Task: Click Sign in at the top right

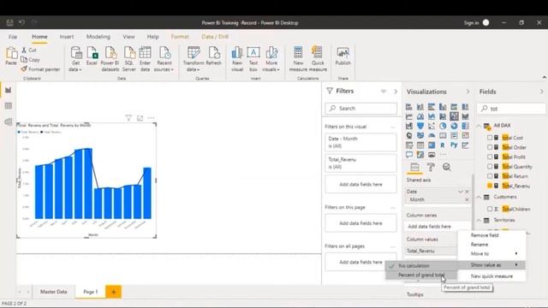Action: pyautogui.click(x=471, y=23)
